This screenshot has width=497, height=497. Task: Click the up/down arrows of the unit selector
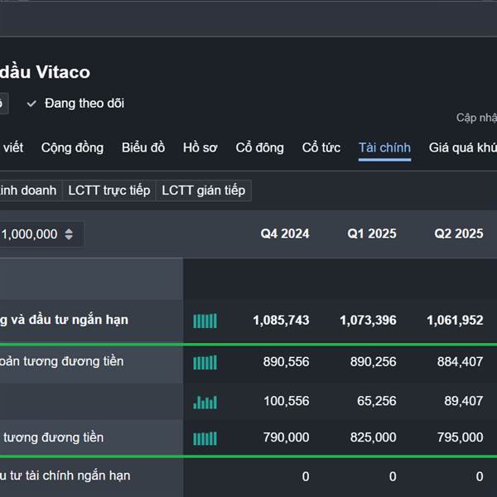(69, 234)
